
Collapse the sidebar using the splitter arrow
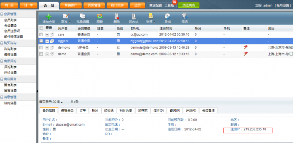click(37, 91)
